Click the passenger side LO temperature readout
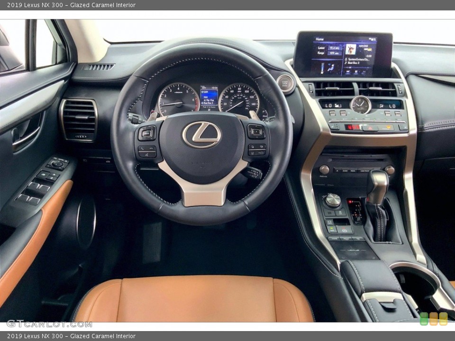The image size is (455, 341). (392, 106)
